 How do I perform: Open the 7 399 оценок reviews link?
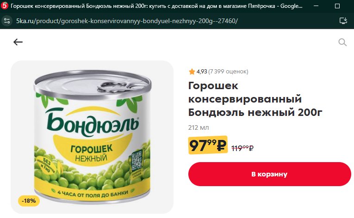(x=228, y=72)
